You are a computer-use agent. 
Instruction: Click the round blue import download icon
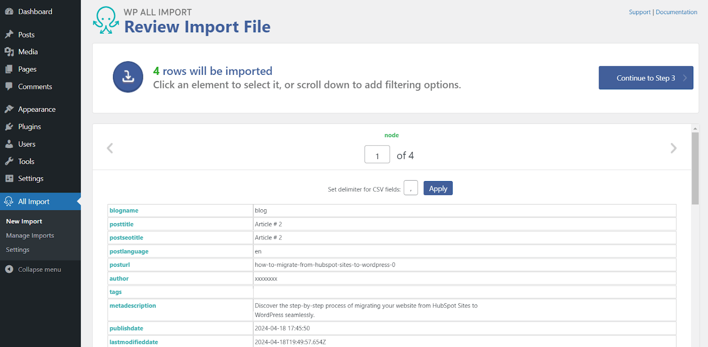(128, 77)
